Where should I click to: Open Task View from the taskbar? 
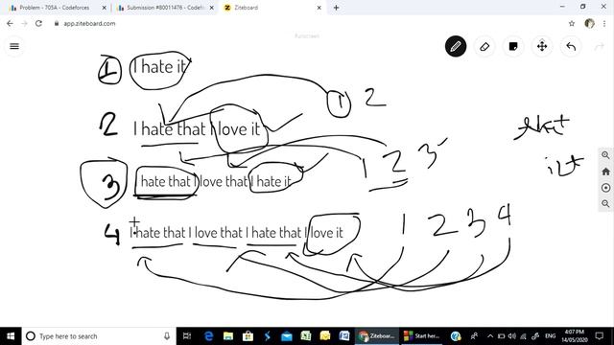pos(187,336)
